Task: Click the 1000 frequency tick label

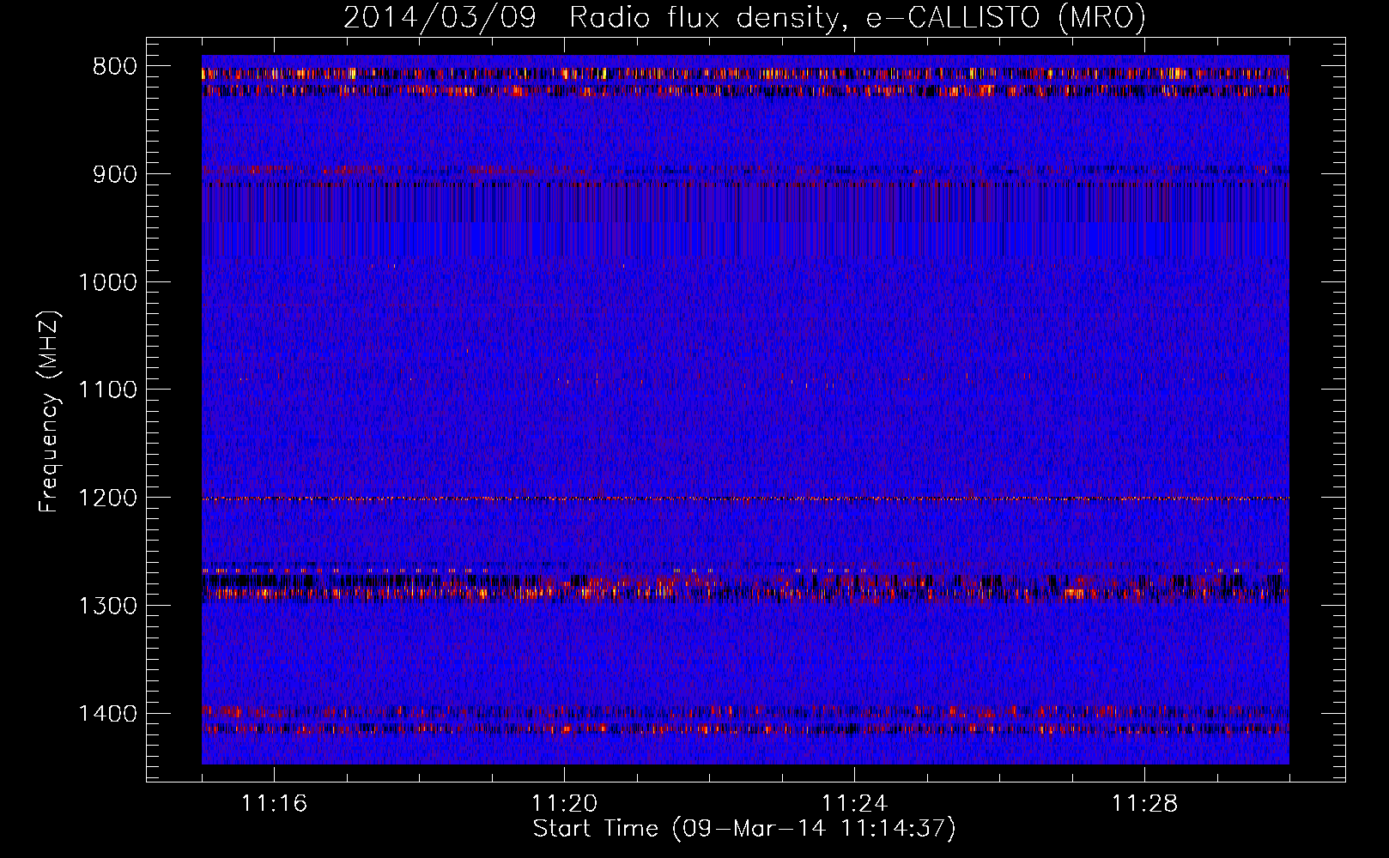Action: 108,282
